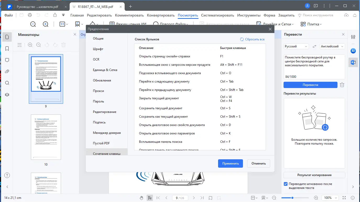Close the Перевести panel
The image size is (360, 202).
point(343,35)
